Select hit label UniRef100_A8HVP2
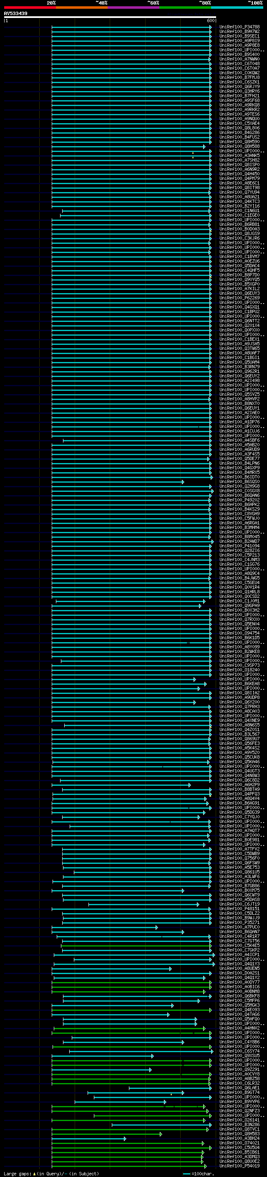This screenshot has width=267, height=1177. (239, 399)
